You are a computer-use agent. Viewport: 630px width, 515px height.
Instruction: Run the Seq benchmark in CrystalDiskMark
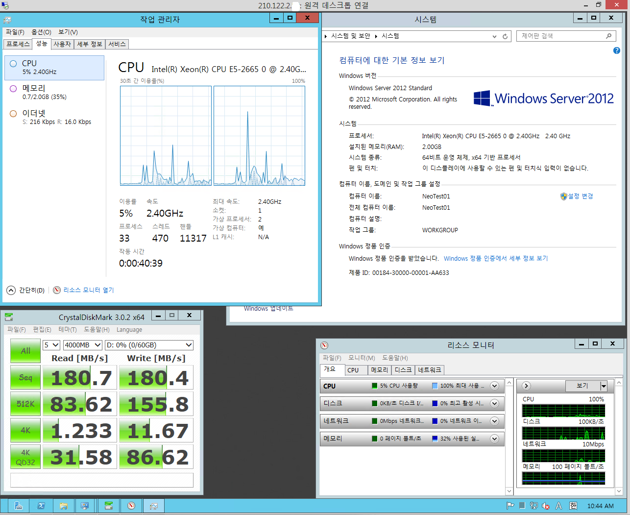[25, 378]
